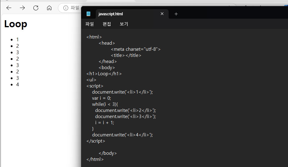Image resolution: width=288 pixels, height=167 pixels.
Task: Click list item 4 in browser
Action: [17, 84]
